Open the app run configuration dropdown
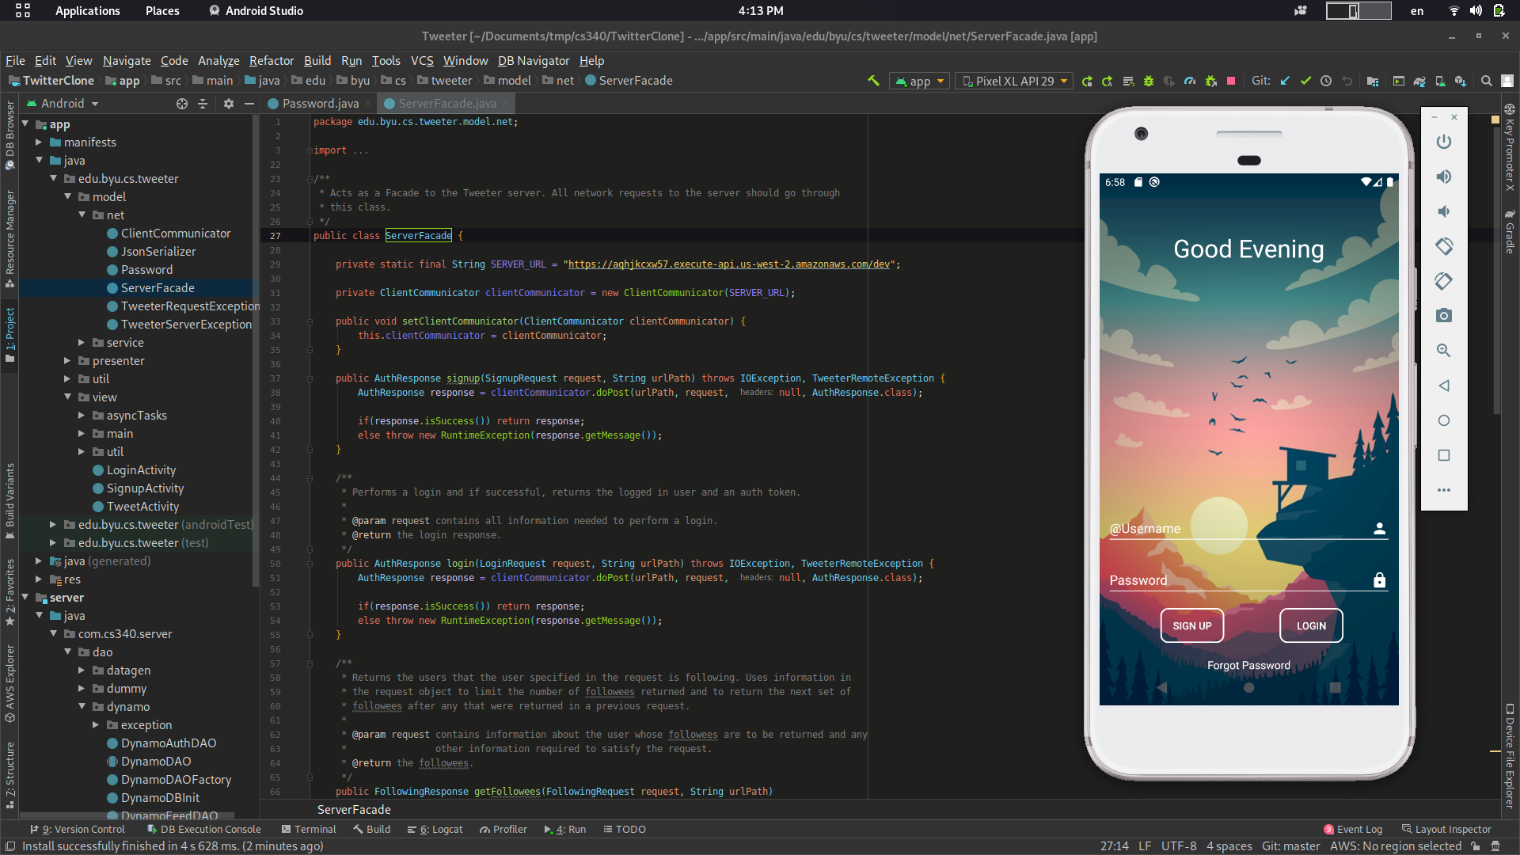Viewport: 1520px width, 855px height. coord(920,81)
